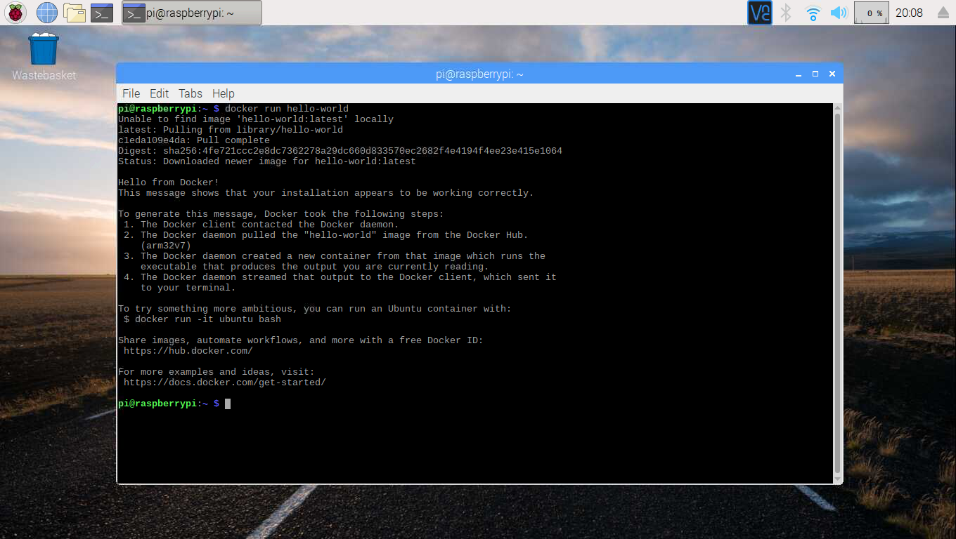Click the 'Status: Downloaded newer image' line
This screenshot has height=539, width=956.
click(x=267, y=161)
